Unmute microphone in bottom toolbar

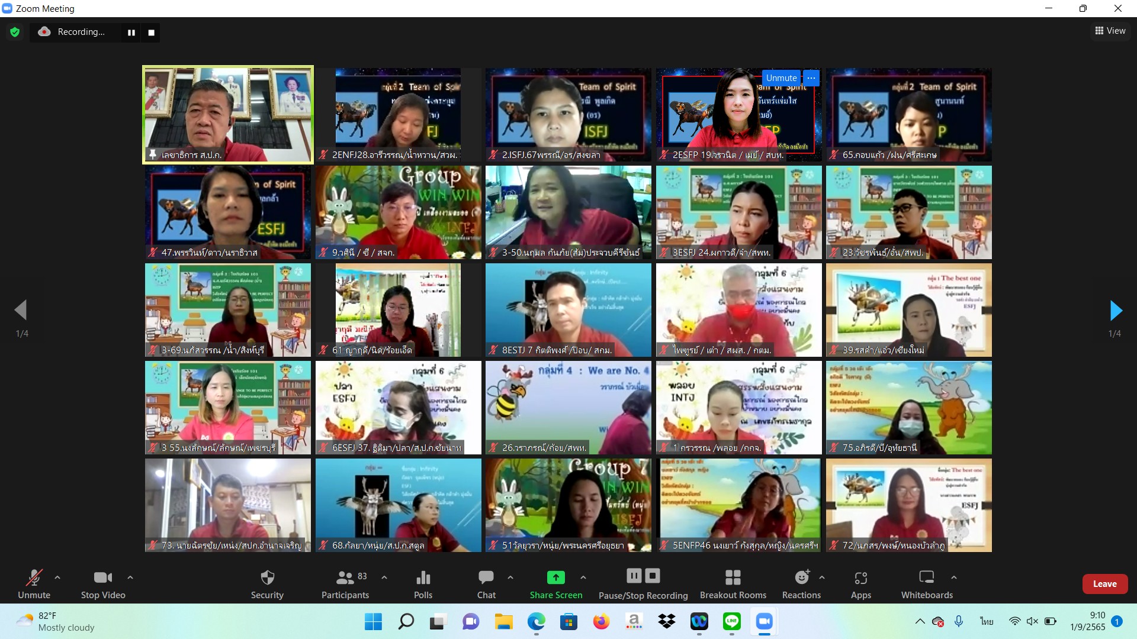[x=34, y=583]
